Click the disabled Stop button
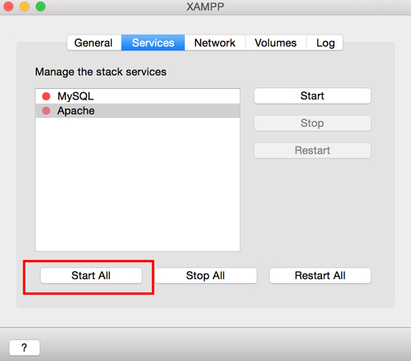Image resolution: width=411 pixels, height=361 pixels. [x=312, y=123]
